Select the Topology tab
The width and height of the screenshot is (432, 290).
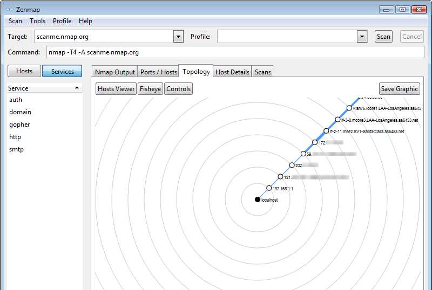[196, 71]
